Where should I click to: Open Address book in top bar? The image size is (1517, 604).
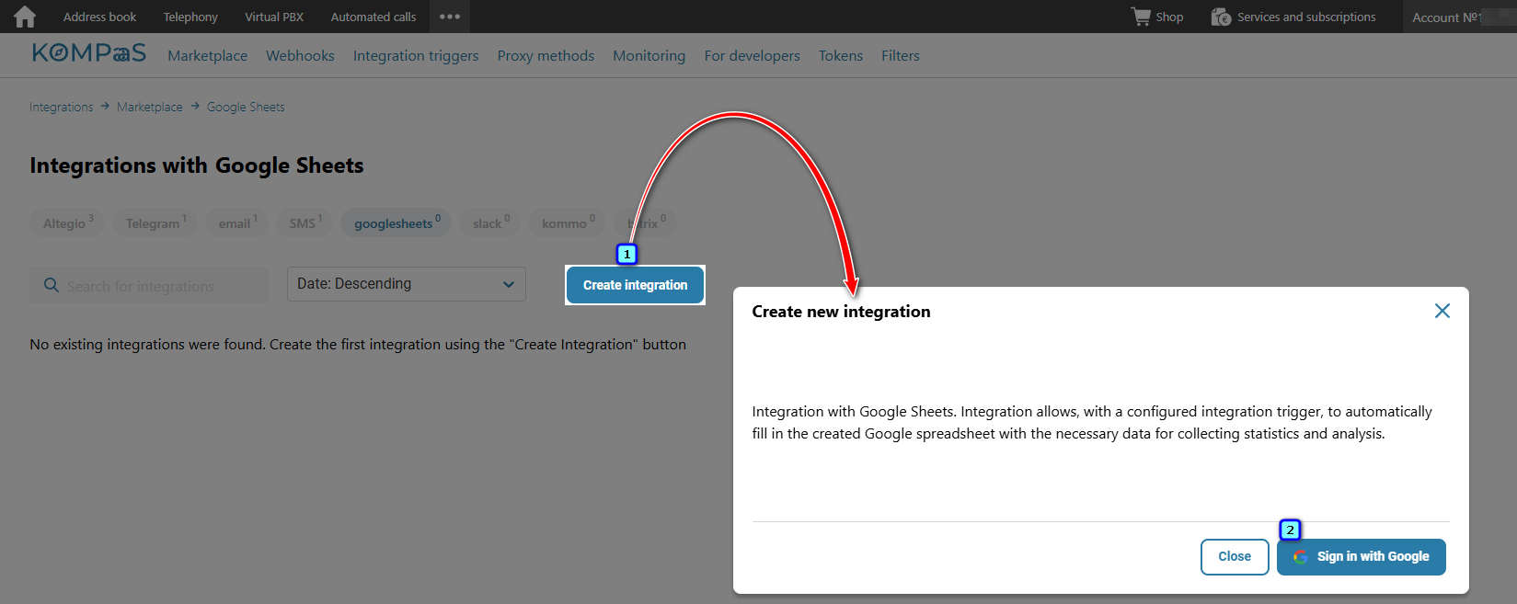[99, 17]
